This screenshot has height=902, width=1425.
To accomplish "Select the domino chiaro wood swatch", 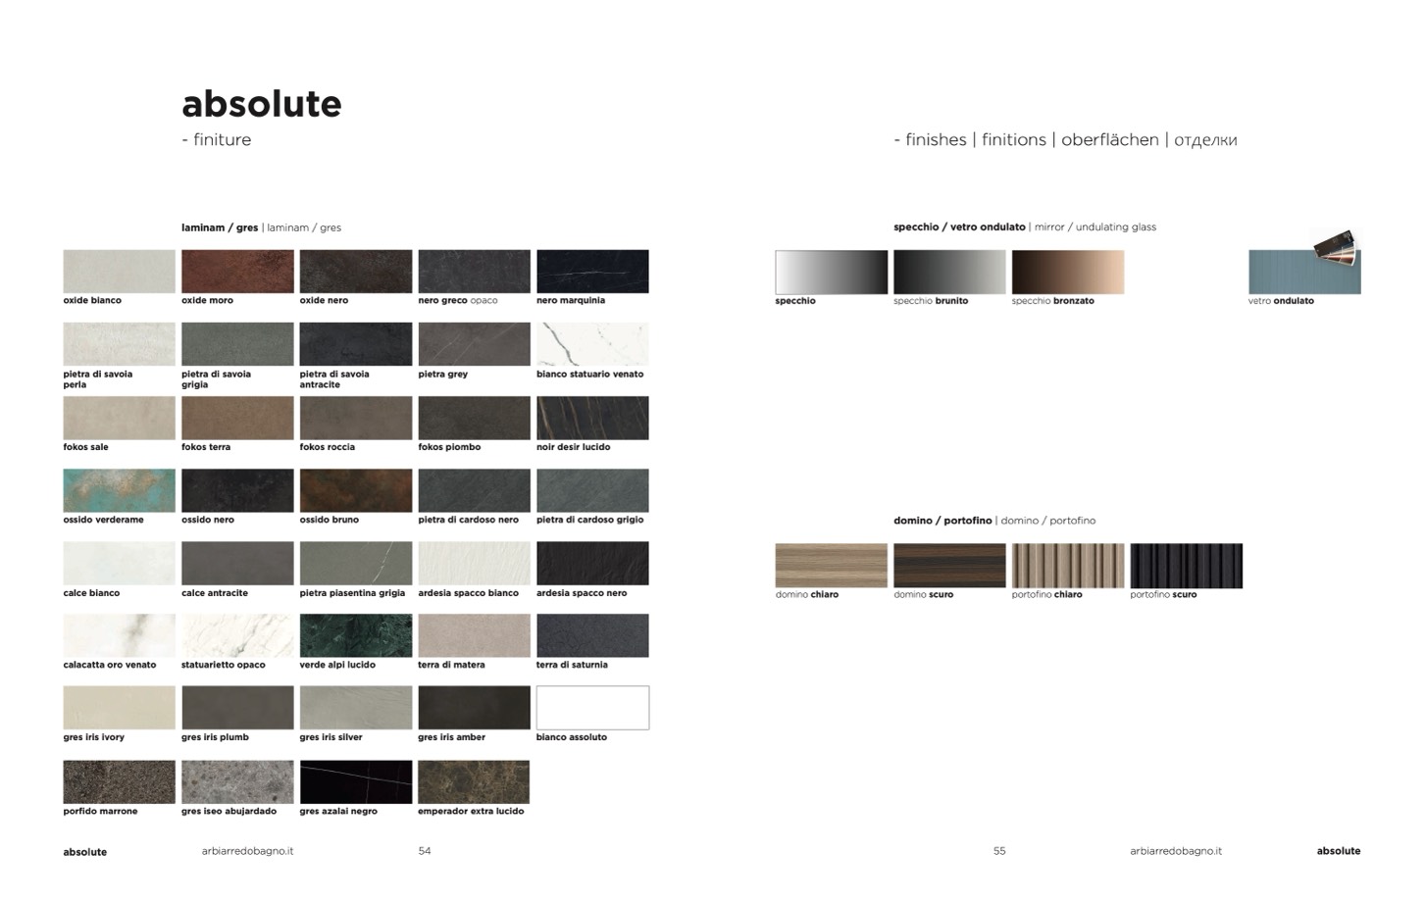I will point(831,566).
